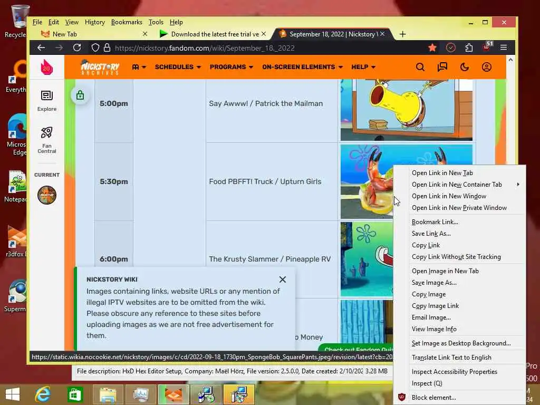The height and width of the screenshot is (405, 540).
Task: Open the tracking protection shield icon
Action: tap(95, 47)
